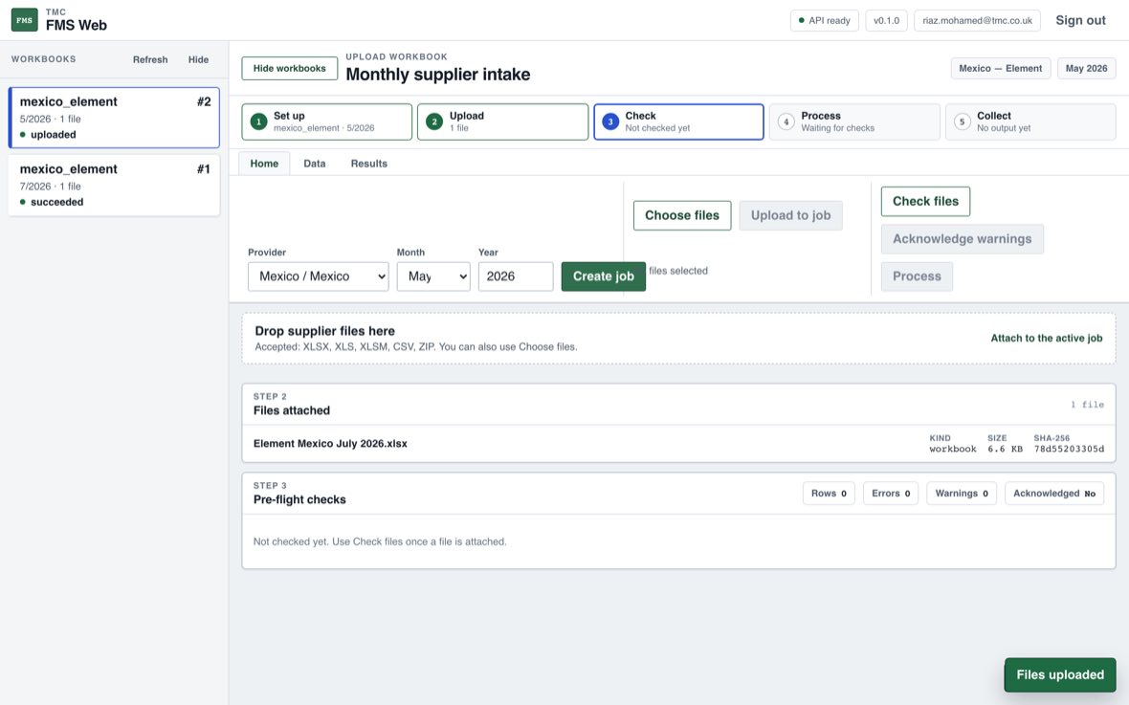
Task: Open the Provider dropdown showing Mexico / Mexico
Action: pyautogui.click(x=319, y=276)
